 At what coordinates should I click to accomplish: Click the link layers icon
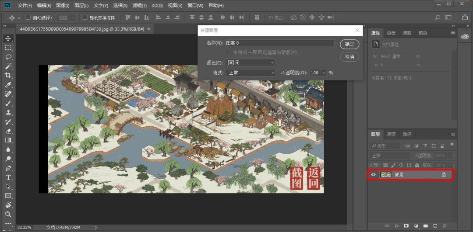click(387, 225)
